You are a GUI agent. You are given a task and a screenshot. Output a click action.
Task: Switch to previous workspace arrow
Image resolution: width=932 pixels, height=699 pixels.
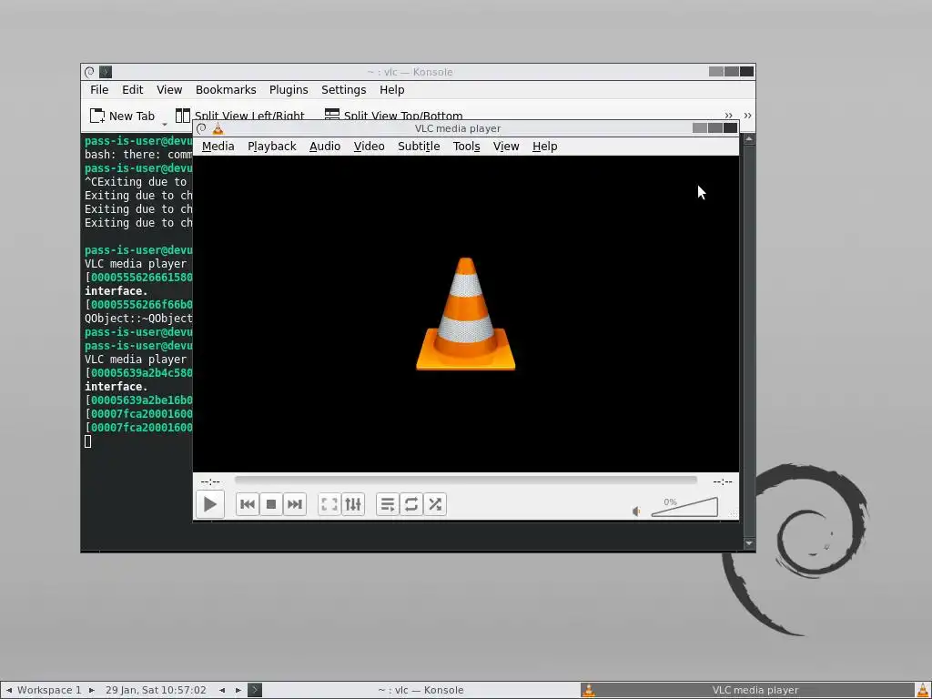[9, 690]
